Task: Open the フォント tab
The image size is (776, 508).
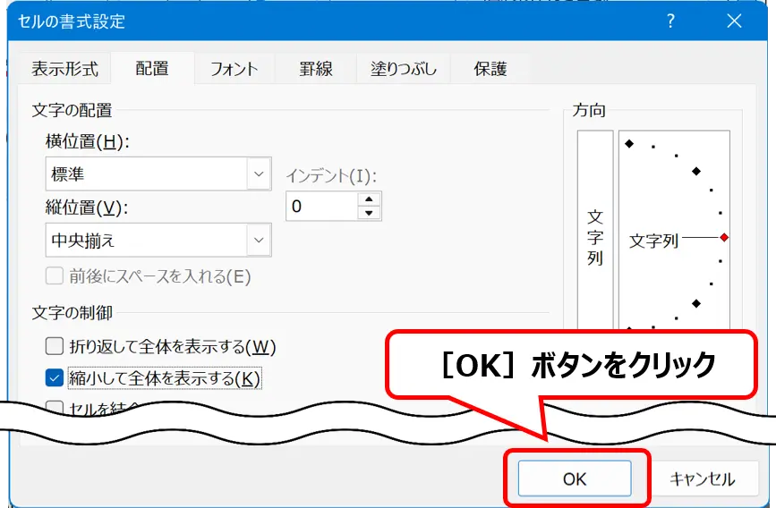Action: tap(235, 69)
